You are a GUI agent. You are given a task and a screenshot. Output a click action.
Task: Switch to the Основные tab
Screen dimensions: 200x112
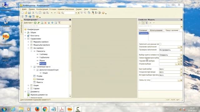pyautogui.click(x=143, y=30)
